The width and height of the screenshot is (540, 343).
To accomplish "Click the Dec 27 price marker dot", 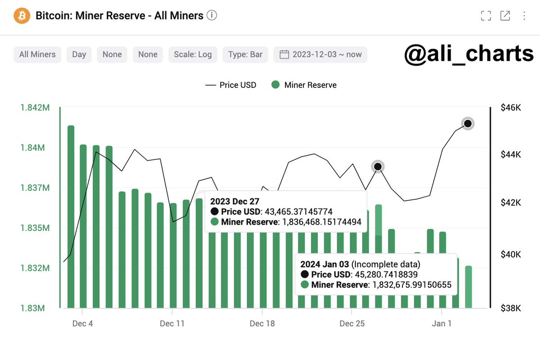I will click(378, 167).
